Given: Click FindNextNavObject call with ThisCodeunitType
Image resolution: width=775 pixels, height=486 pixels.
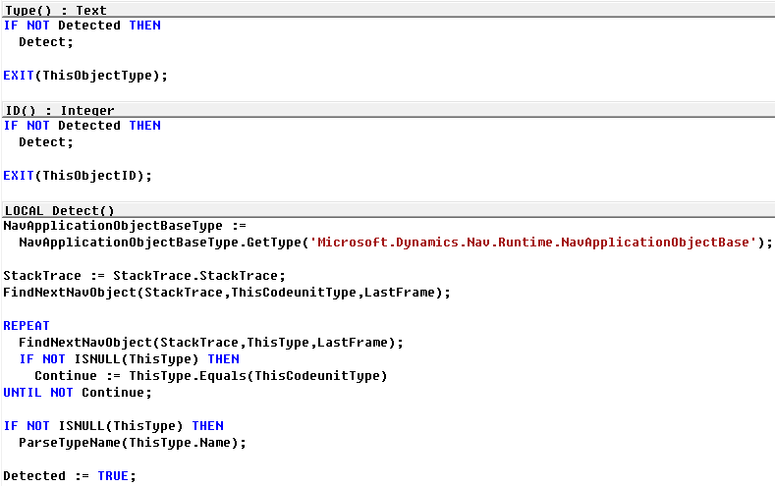Looking at the screenshot, I should coord(227,293).
